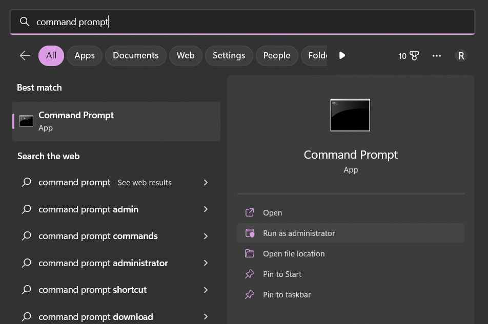
Task: Click the large Command Prompt thumbnail icon
Action: (350, 115)
